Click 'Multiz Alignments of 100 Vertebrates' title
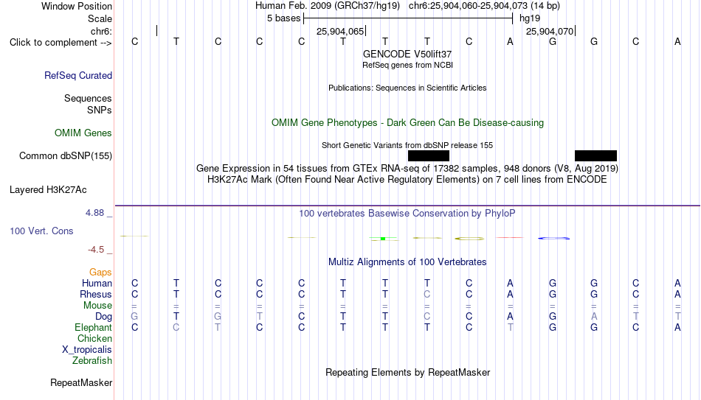The height and width of the screenshot is (400, 701). pyautogui.click(x=407, y=262)
